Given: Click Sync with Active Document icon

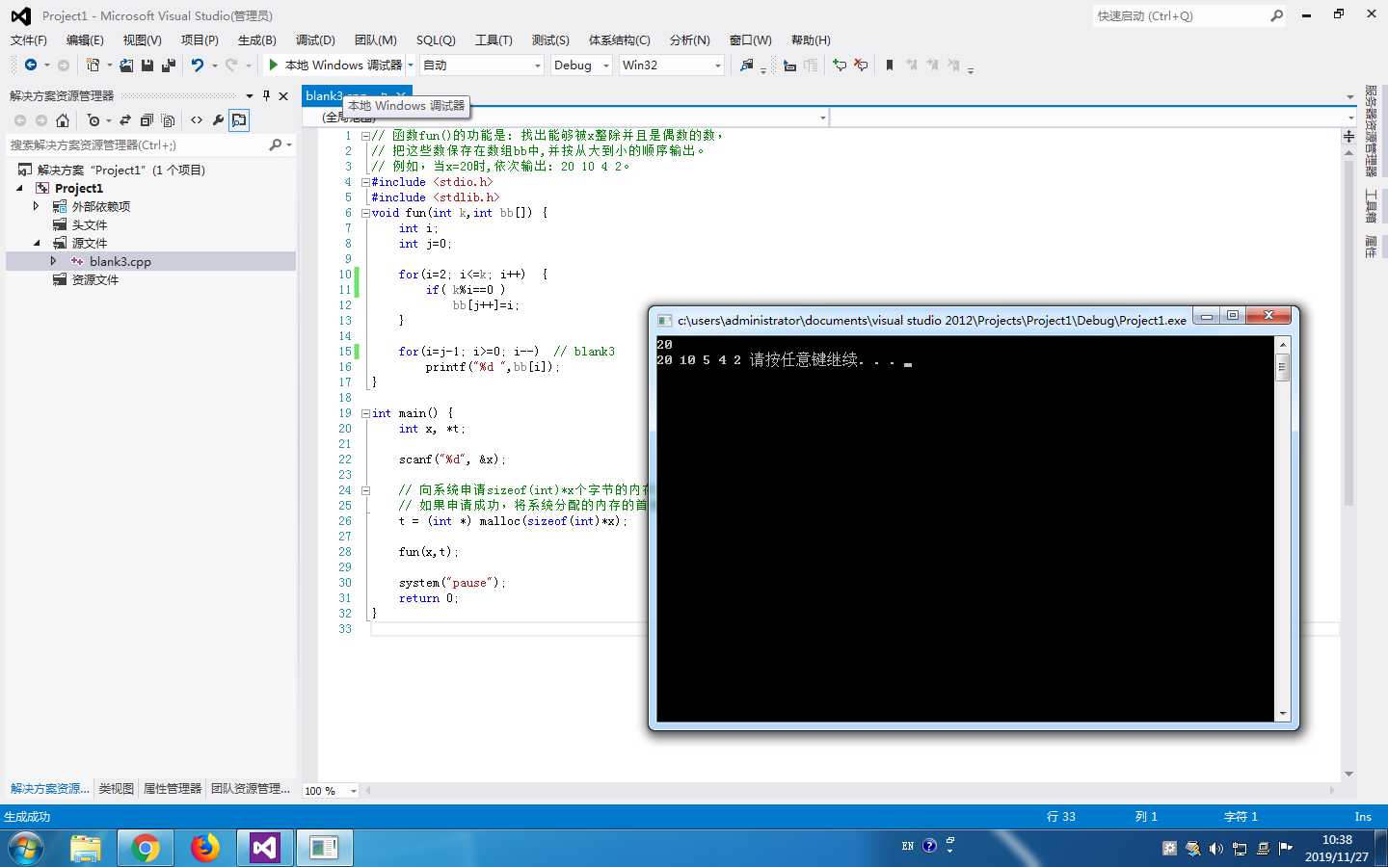Looking at the screenshot, I should click(125, 120).
